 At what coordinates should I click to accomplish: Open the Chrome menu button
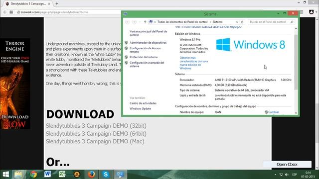302,12
